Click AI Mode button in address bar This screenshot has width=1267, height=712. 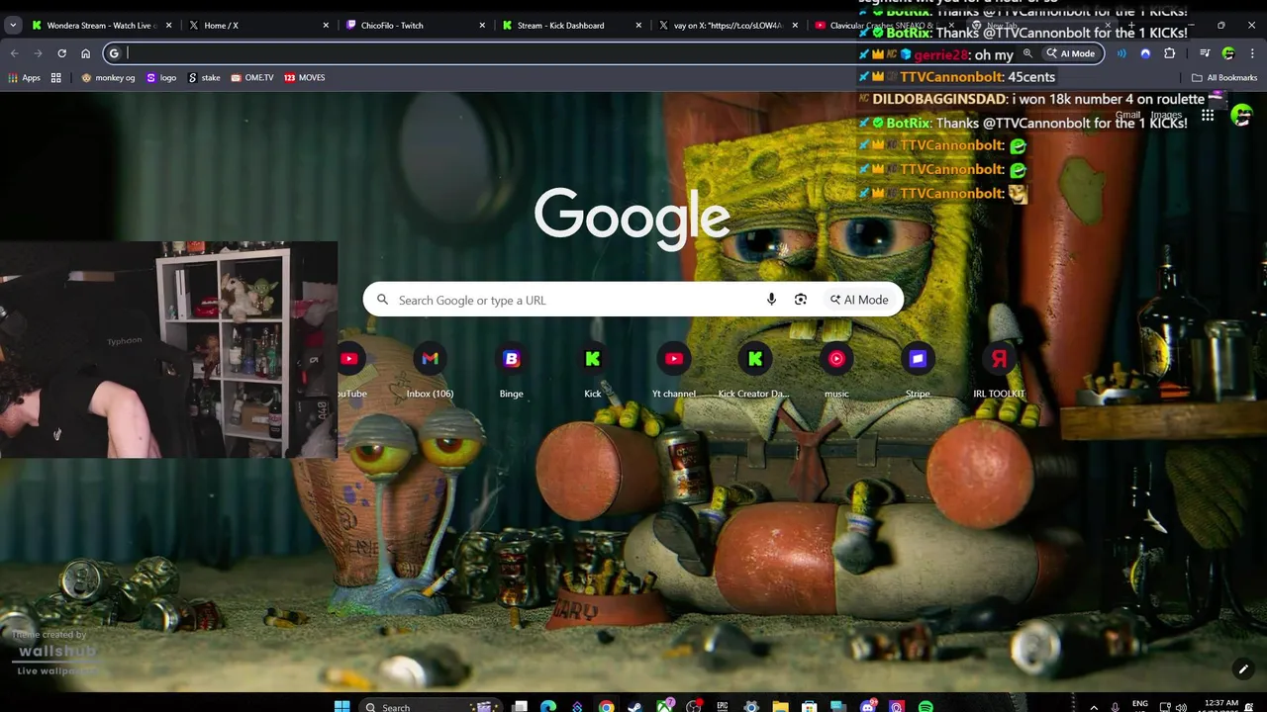click(x=1072, y=53)
